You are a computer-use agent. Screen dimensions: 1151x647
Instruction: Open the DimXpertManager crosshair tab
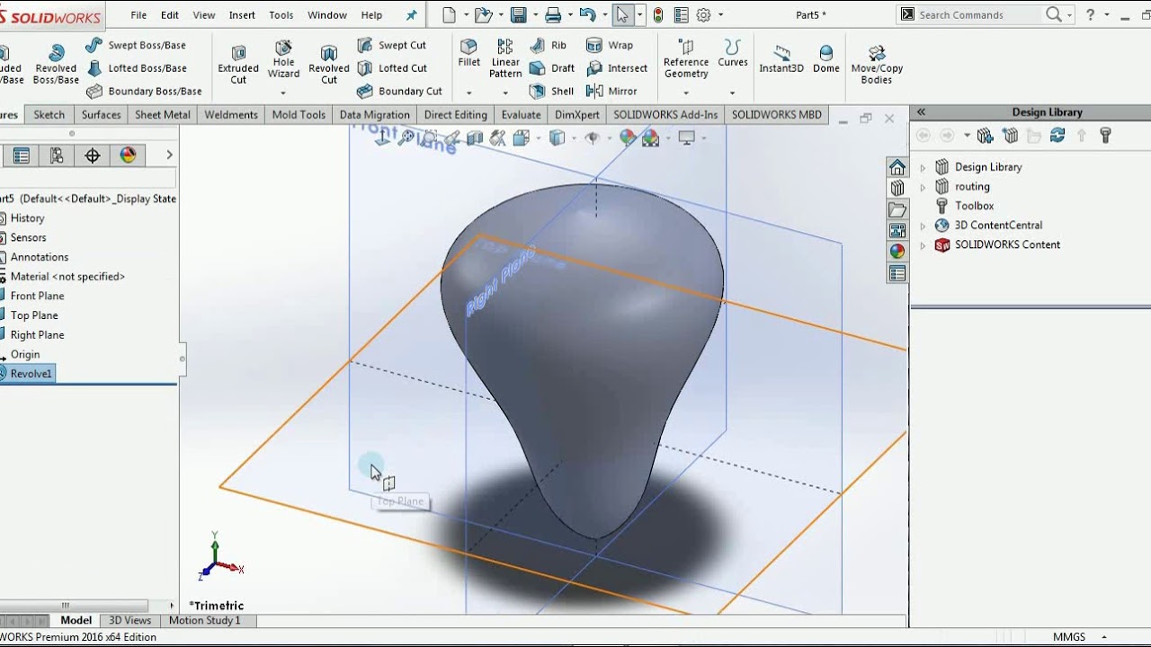[x=93, y=155]
